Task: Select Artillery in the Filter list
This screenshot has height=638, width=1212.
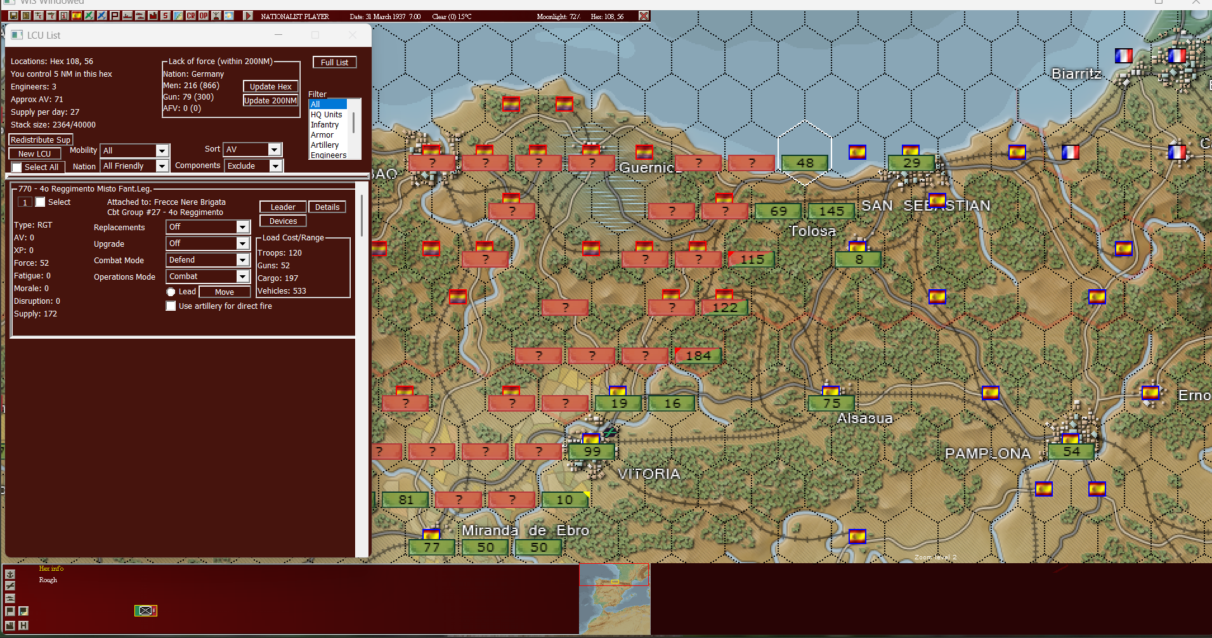Action: [325, 145]
